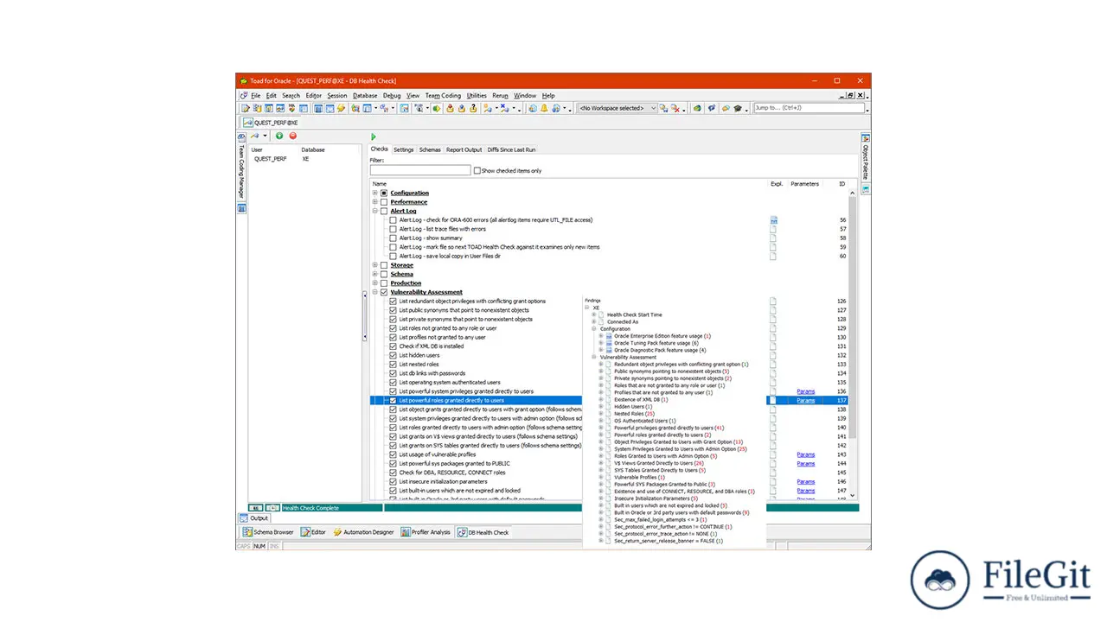Collapse the Vulnerability Assessment node
The width and height of the screenshot is (1107, 622).
tap(375, 292)
